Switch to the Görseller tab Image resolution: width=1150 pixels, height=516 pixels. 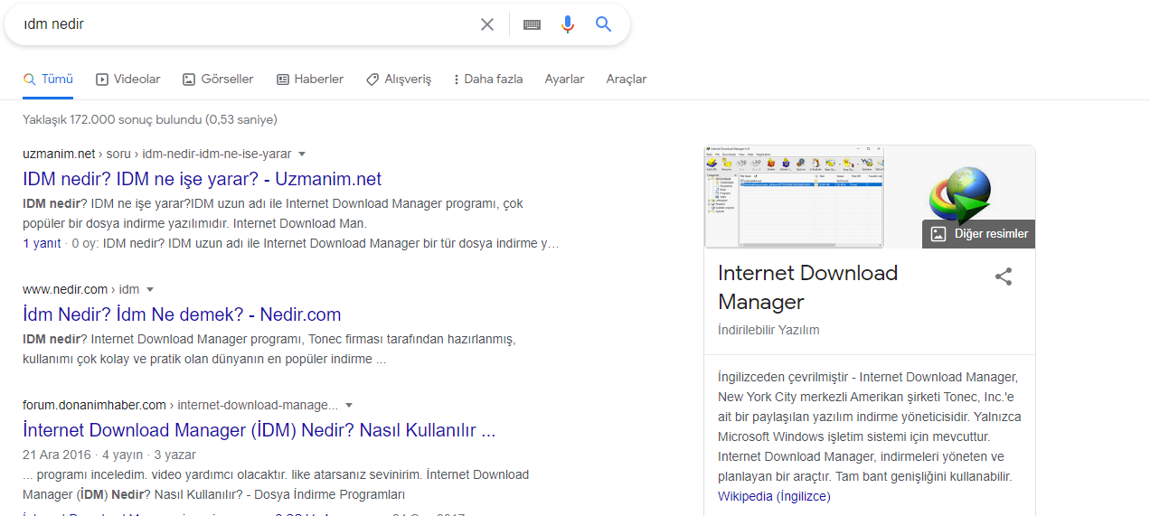point(218,80)
